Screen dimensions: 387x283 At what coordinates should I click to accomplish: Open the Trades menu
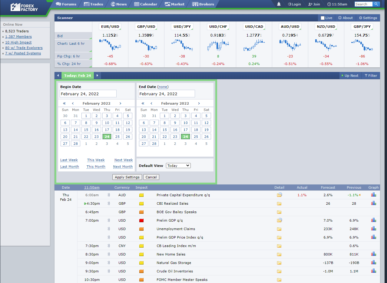(x=93, y=4)
